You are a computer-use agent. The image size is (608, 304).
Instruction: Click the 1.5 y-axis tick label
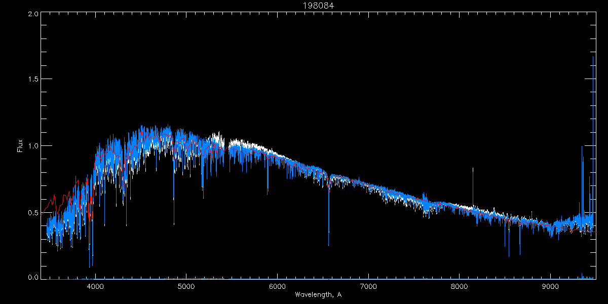33,80
